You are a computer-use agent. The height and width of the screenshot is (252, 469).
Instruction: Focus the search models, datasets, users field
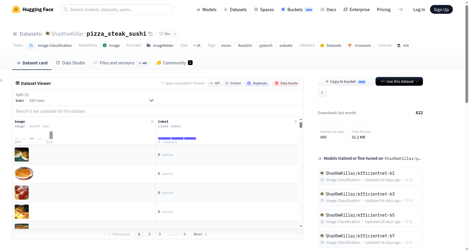(117, 9)
